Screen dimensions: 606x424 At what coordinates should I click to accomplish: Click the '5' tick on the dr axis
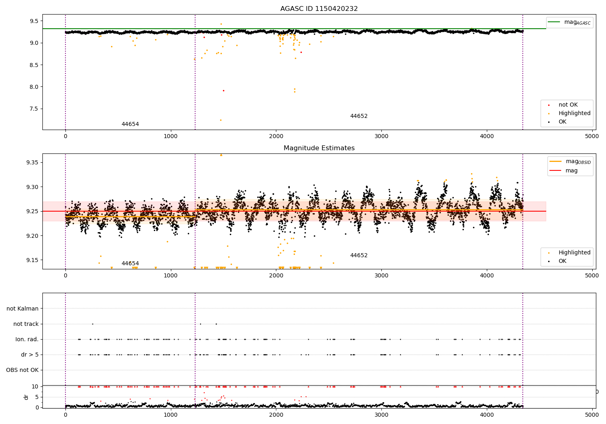tap(37, 397)
